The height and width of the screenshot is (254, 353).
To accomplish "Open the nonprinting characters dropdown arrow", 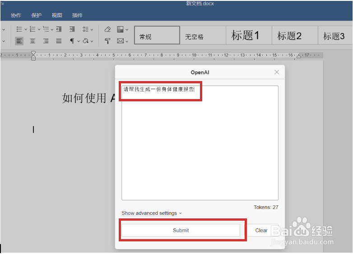I will coord(79,41).
